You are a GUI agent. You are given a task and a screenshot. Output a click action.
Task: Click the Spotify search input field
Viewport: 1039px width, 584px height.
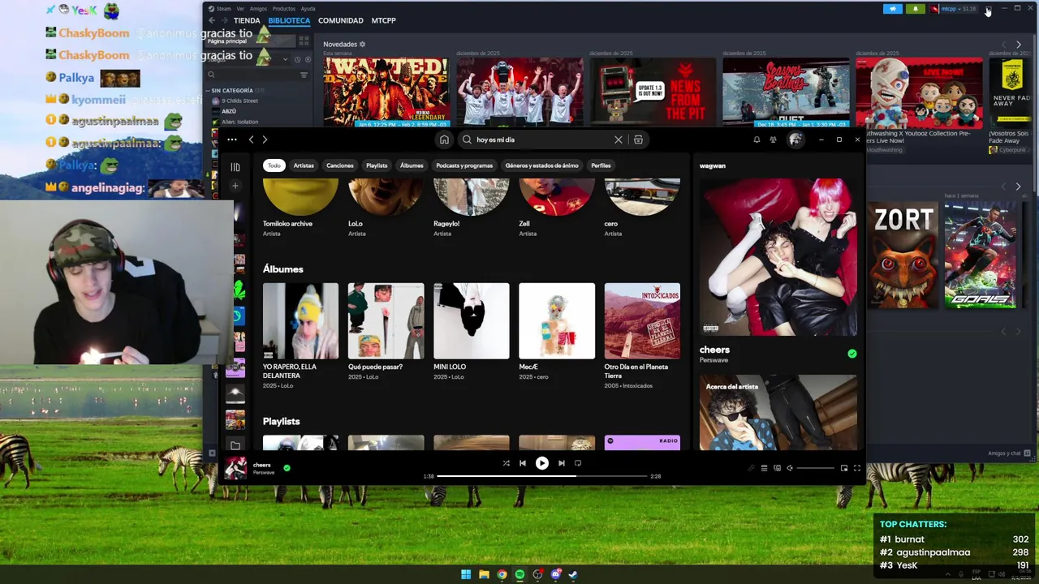[x=542, y=140]
